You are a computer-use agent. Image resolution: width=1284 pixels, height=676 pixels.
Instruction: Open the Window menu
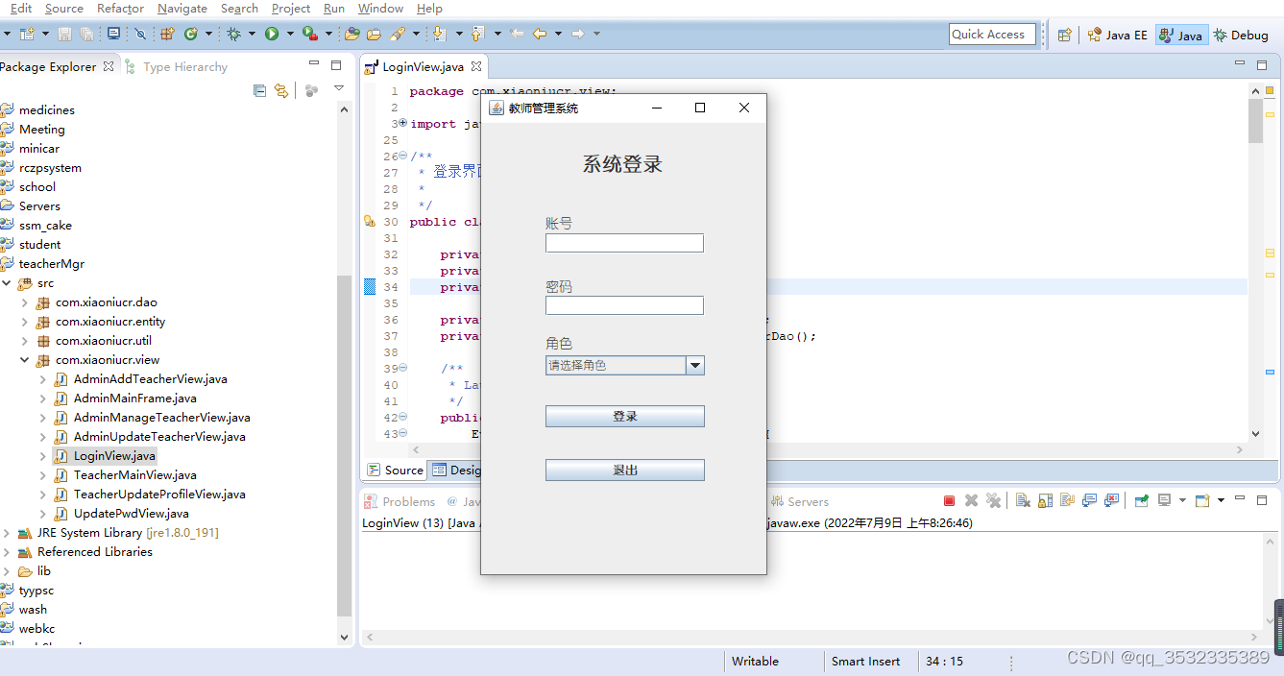coord(380,9)
